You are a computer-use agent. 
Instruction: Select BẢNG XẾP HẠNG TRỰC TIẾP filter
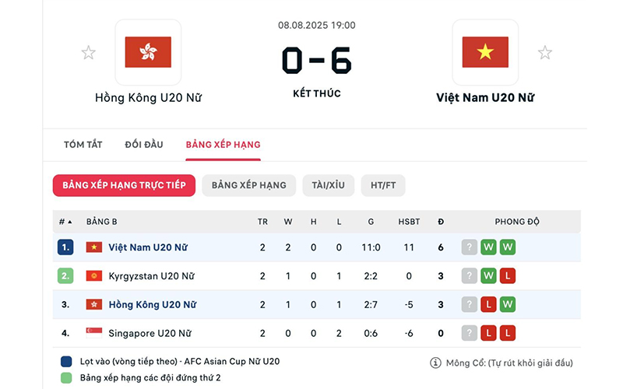click(124, 185)
